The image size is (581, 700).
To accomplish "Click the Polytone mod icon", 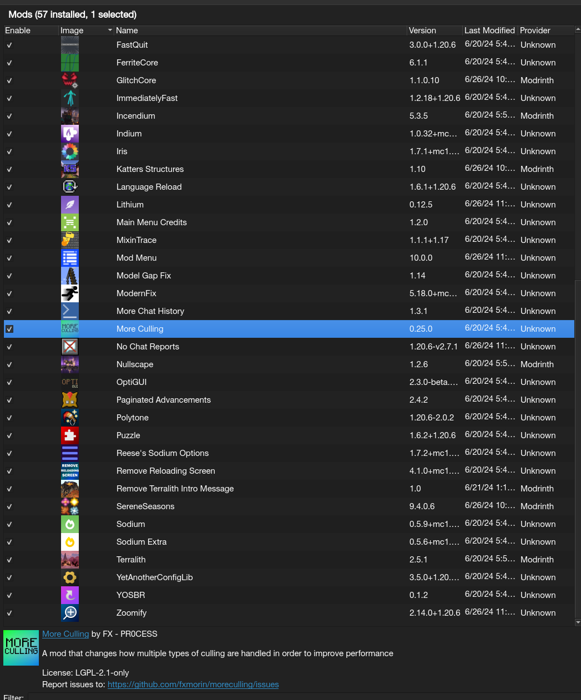I will click(x=70, y=418).
